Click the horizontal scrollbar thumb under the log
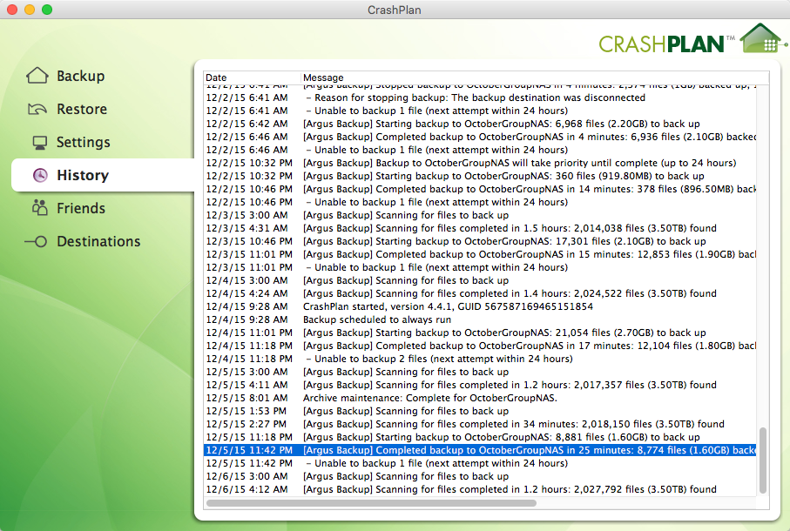This screenshot has height=531, width=790. click(x=371, y=503)
